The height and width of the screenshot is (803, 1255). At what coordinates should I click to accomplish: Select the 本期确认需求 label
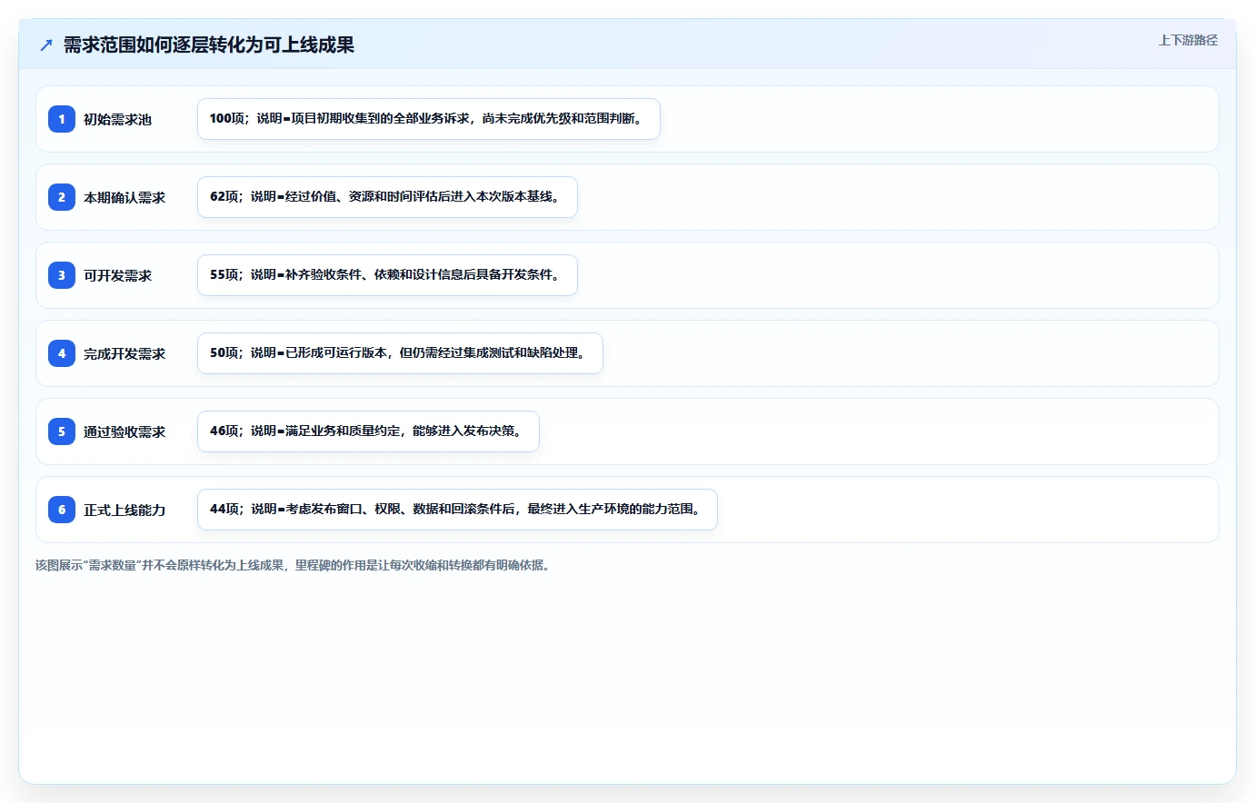pyautogui.click(x=125, y=197)
